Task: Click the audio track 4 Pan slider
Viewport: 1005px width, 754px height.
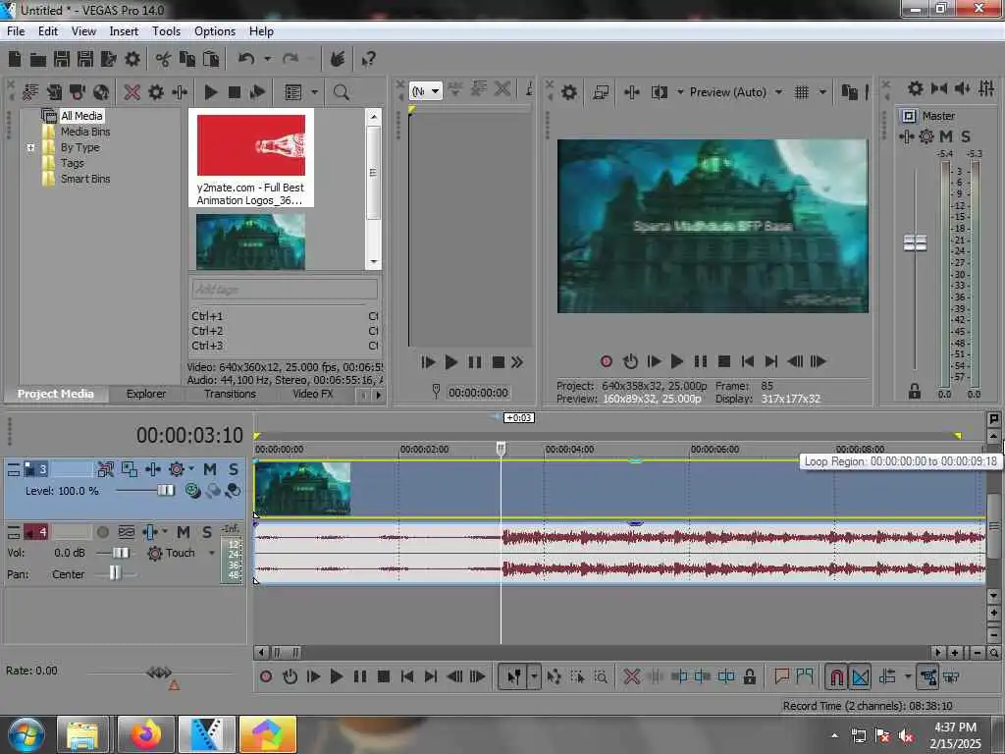Action: (x=116, y=573)
